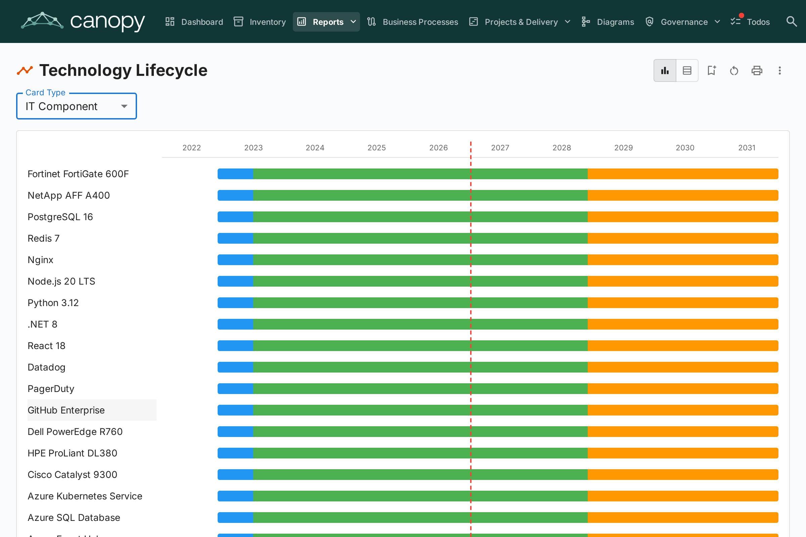Go to Inventory
806x537 pixels.
point(259,22)
